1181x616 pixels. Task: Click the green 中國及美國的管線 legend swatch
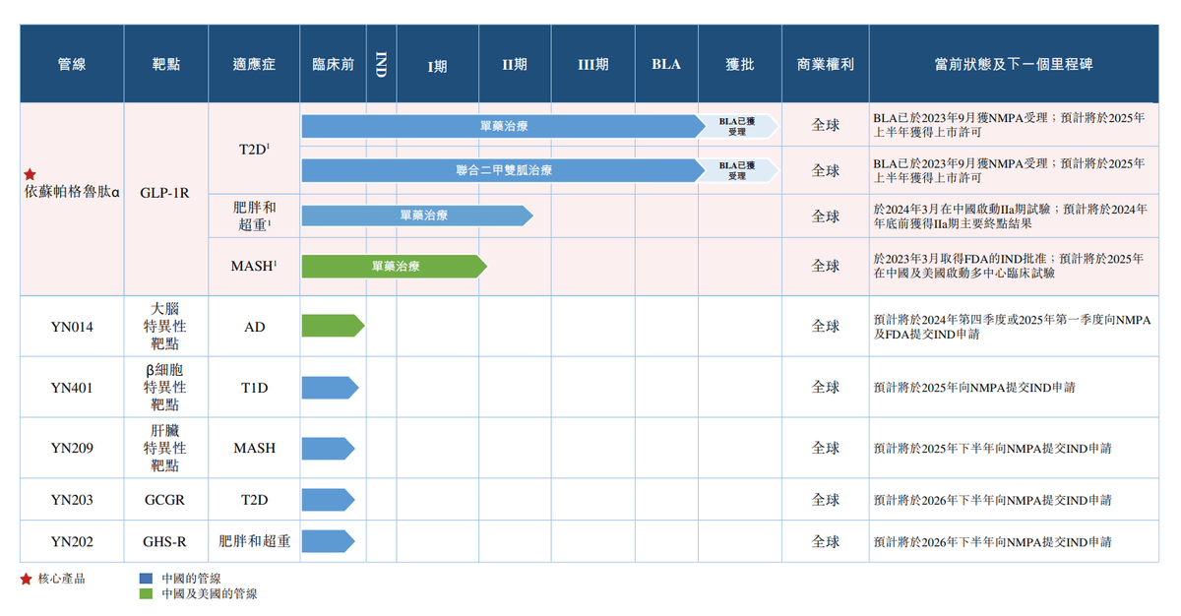tap(146, 594)
